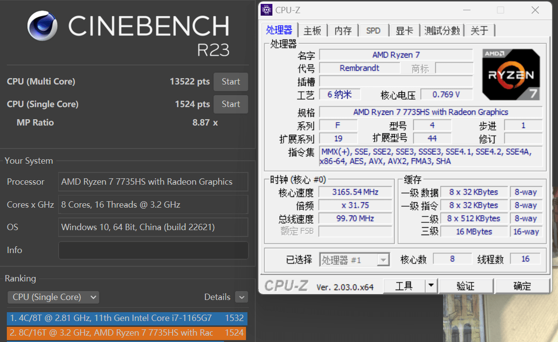Open the 关于 tab

(x=479, y=31)
